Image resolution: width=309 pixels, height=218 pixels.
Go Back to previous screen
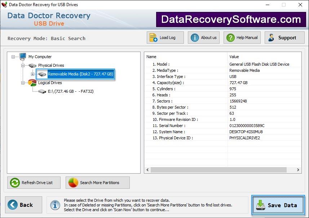pyautogui.click(x=23, y=205)
